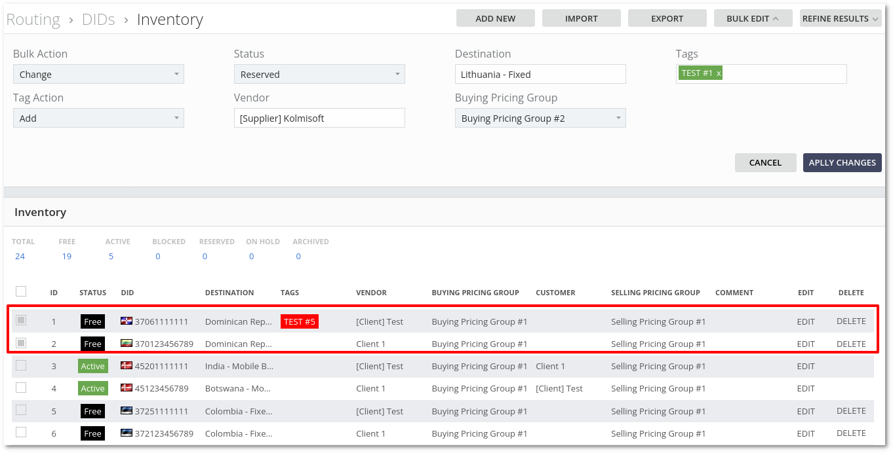Click the flag icon beside DID 37251111111
Image resolution: width=893 pixels, height=453 pixels.
click(127, 411)
